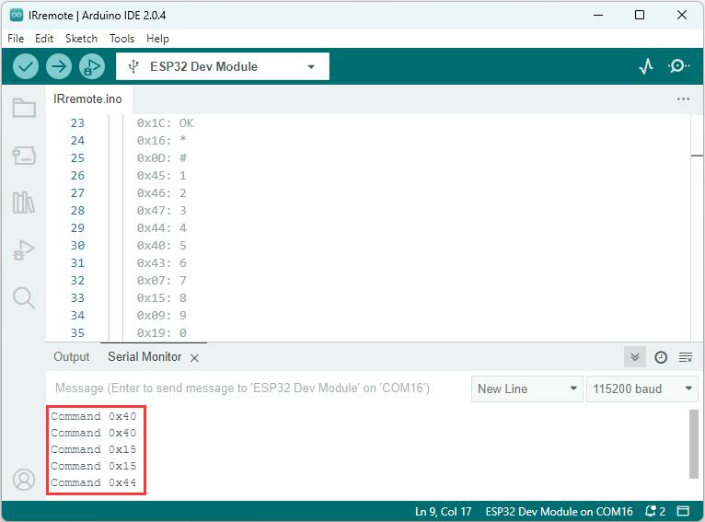Open the Library Manager books icon
The image size is (705, 522).
(24, 203)
